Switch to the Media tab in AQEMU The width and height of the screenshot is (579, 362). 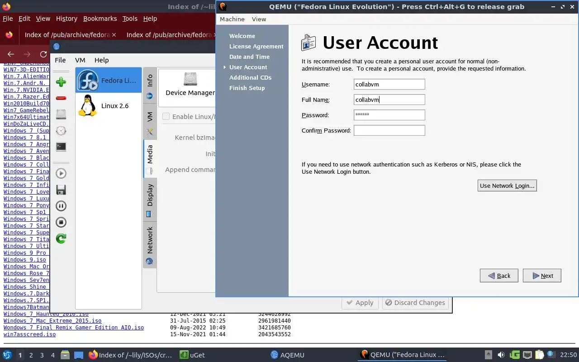tap(150, 158)
